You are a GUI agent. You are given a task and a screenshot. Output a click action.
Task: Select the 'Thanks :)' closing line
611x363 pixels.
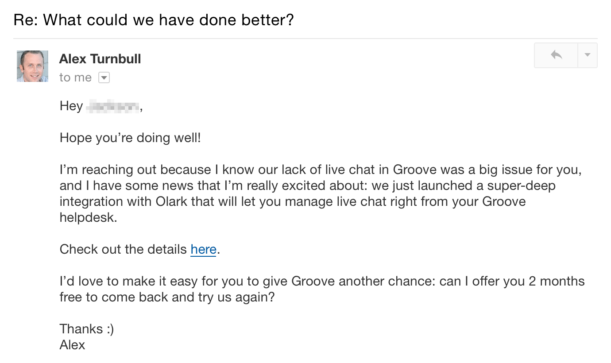pyautogui.click(x=87, y=329)
